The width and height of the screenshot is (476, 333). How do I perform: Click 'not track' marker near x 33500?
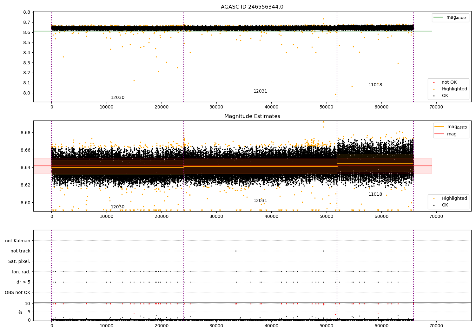pos(236,251)
